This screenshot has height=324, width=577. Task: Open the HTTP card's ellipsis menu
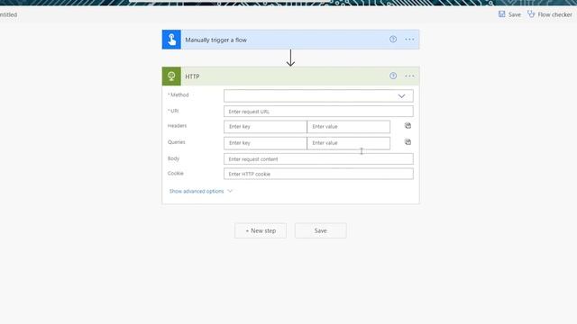(x=409, y=76)
